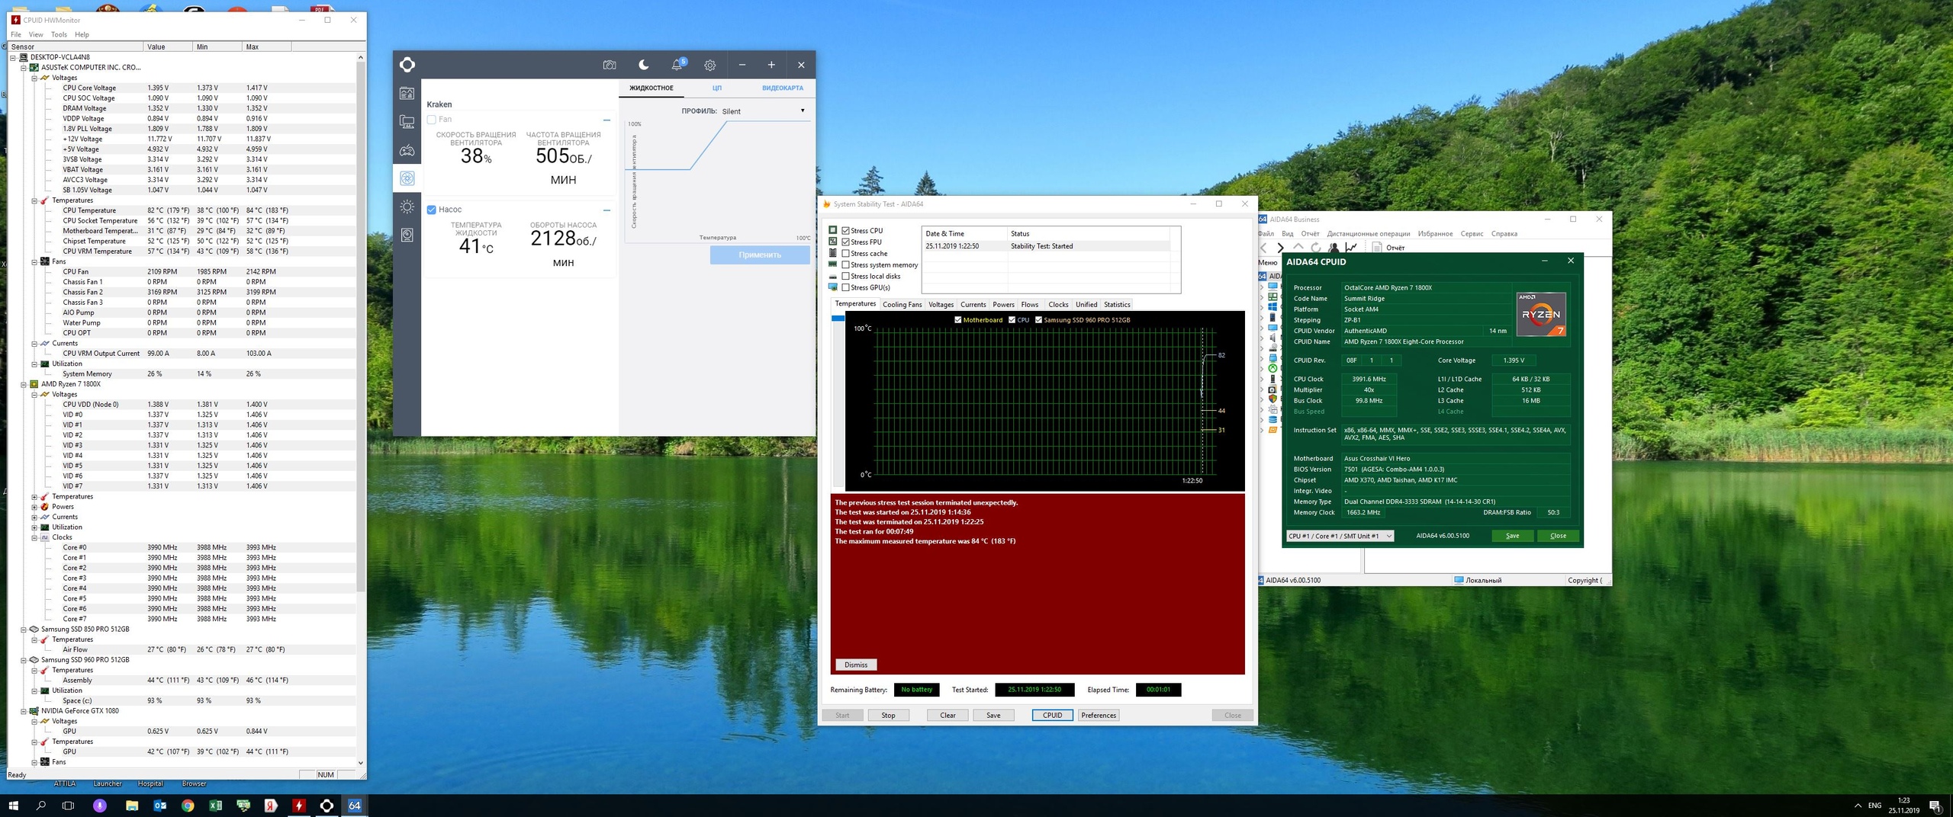This screenshot has width=1953, height=817.
Task: Open the CAM PC build sidebar icon
Action: (407, 122)
